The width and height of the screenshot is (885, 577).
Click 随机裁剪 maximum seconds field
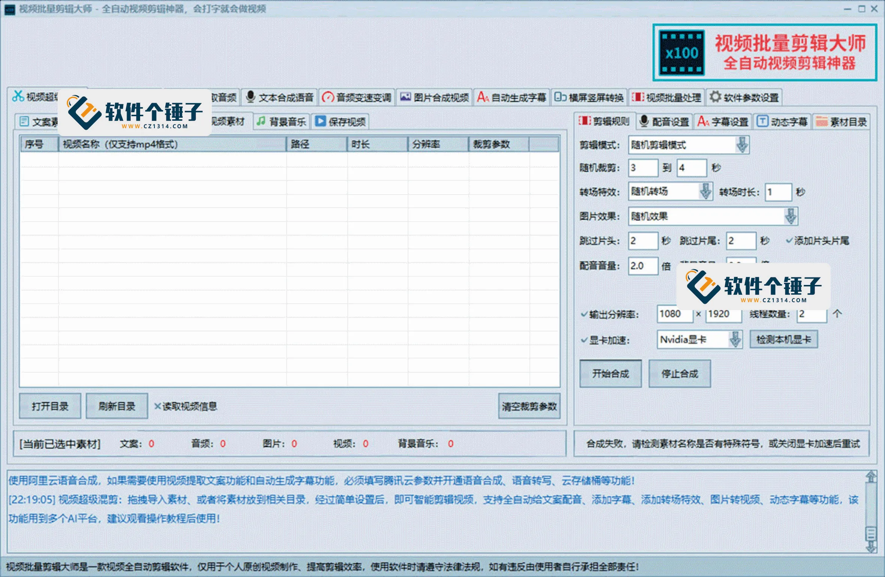692,168
